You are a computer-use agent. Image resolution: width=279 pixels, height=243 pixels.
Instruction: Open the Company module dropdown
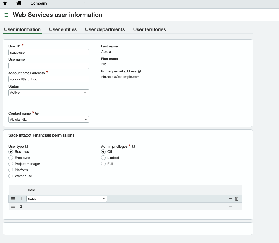click(x=58, y=3)
